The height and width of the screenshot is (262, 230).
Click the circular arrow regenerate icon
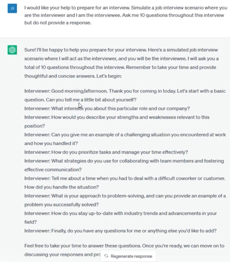point(106,256)
